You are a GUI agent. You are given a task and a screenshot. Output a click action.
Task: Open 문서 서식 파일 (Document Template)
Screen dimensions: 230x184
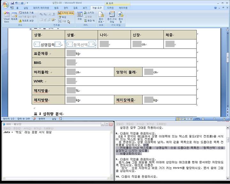[x=112, y=17]
